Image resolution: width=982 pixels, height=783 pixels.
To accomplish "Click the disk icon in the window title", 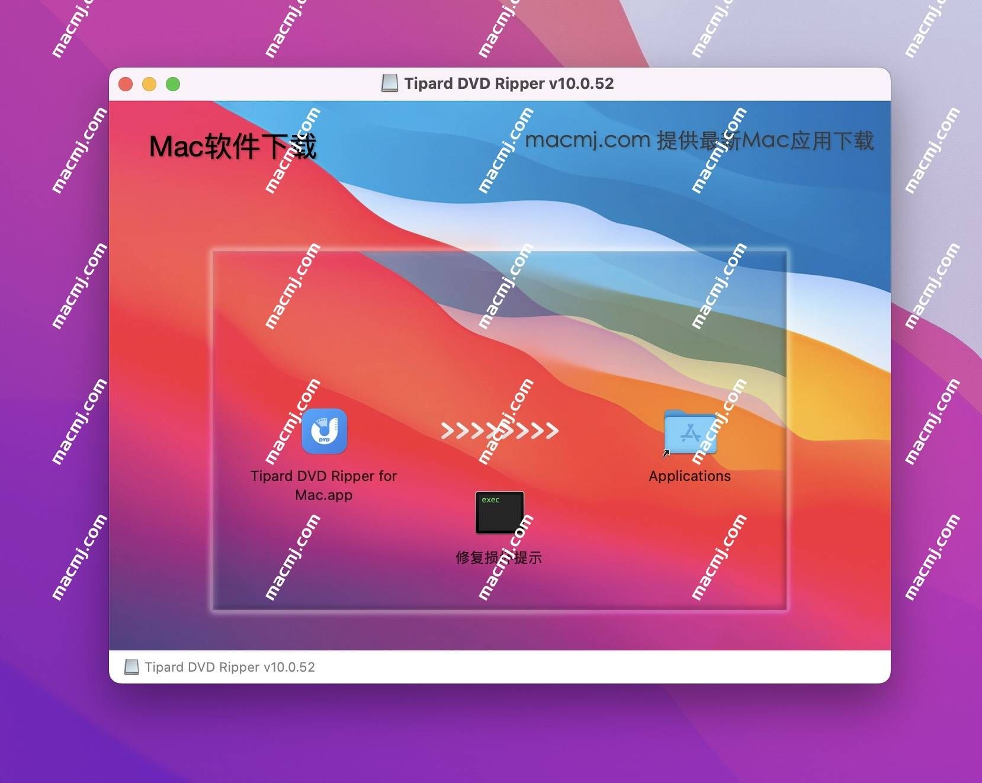I will [x=389, y=84].
